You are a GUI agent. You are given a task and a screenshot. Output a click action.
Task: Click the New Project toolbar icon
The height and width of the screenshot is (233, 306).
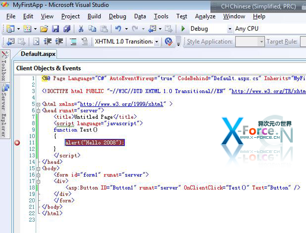click(x=10, y=29)
